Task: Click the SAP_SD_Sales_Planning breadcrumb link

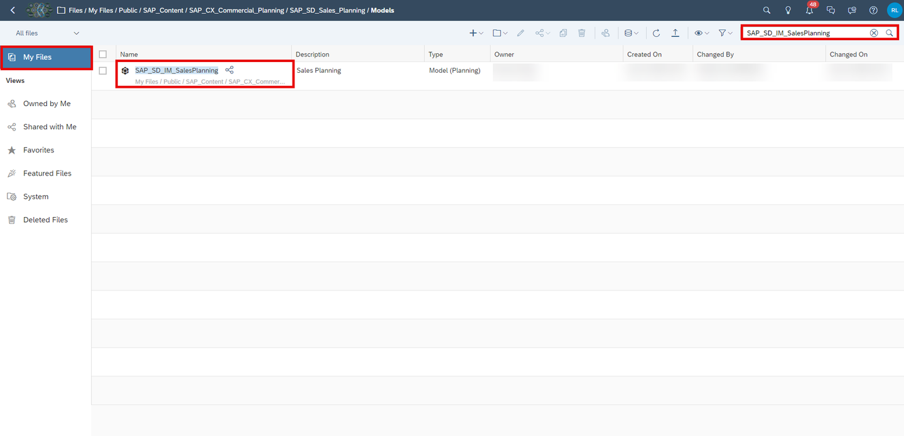Action: pos(327,10)
